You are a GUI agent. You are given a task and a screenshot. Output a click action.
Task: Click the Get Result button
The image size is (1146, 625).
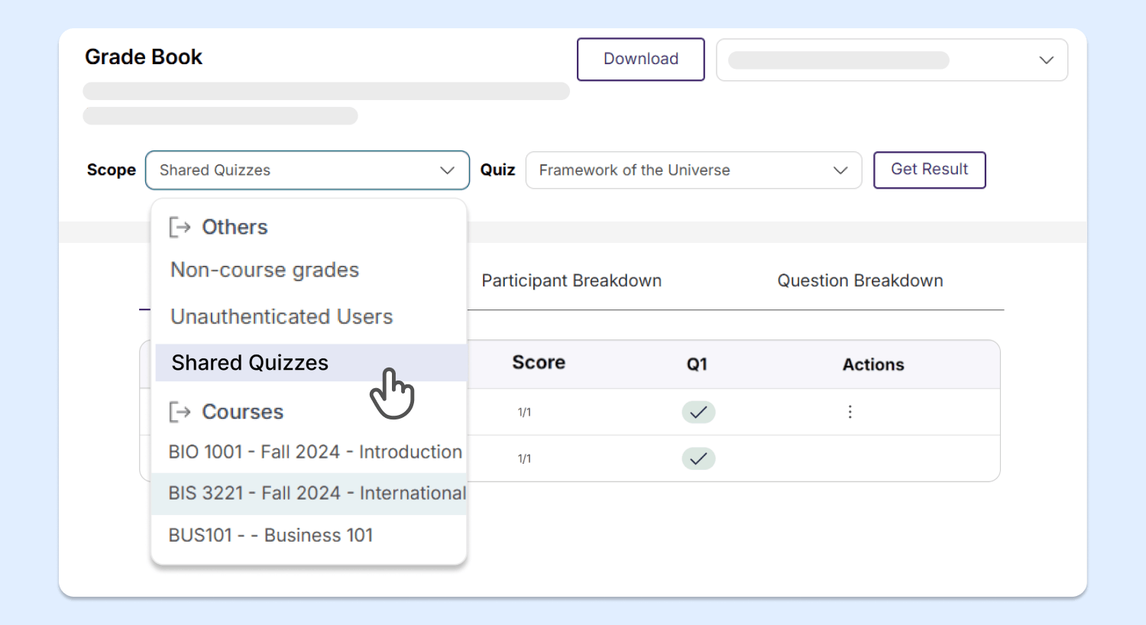click(929, 170)
